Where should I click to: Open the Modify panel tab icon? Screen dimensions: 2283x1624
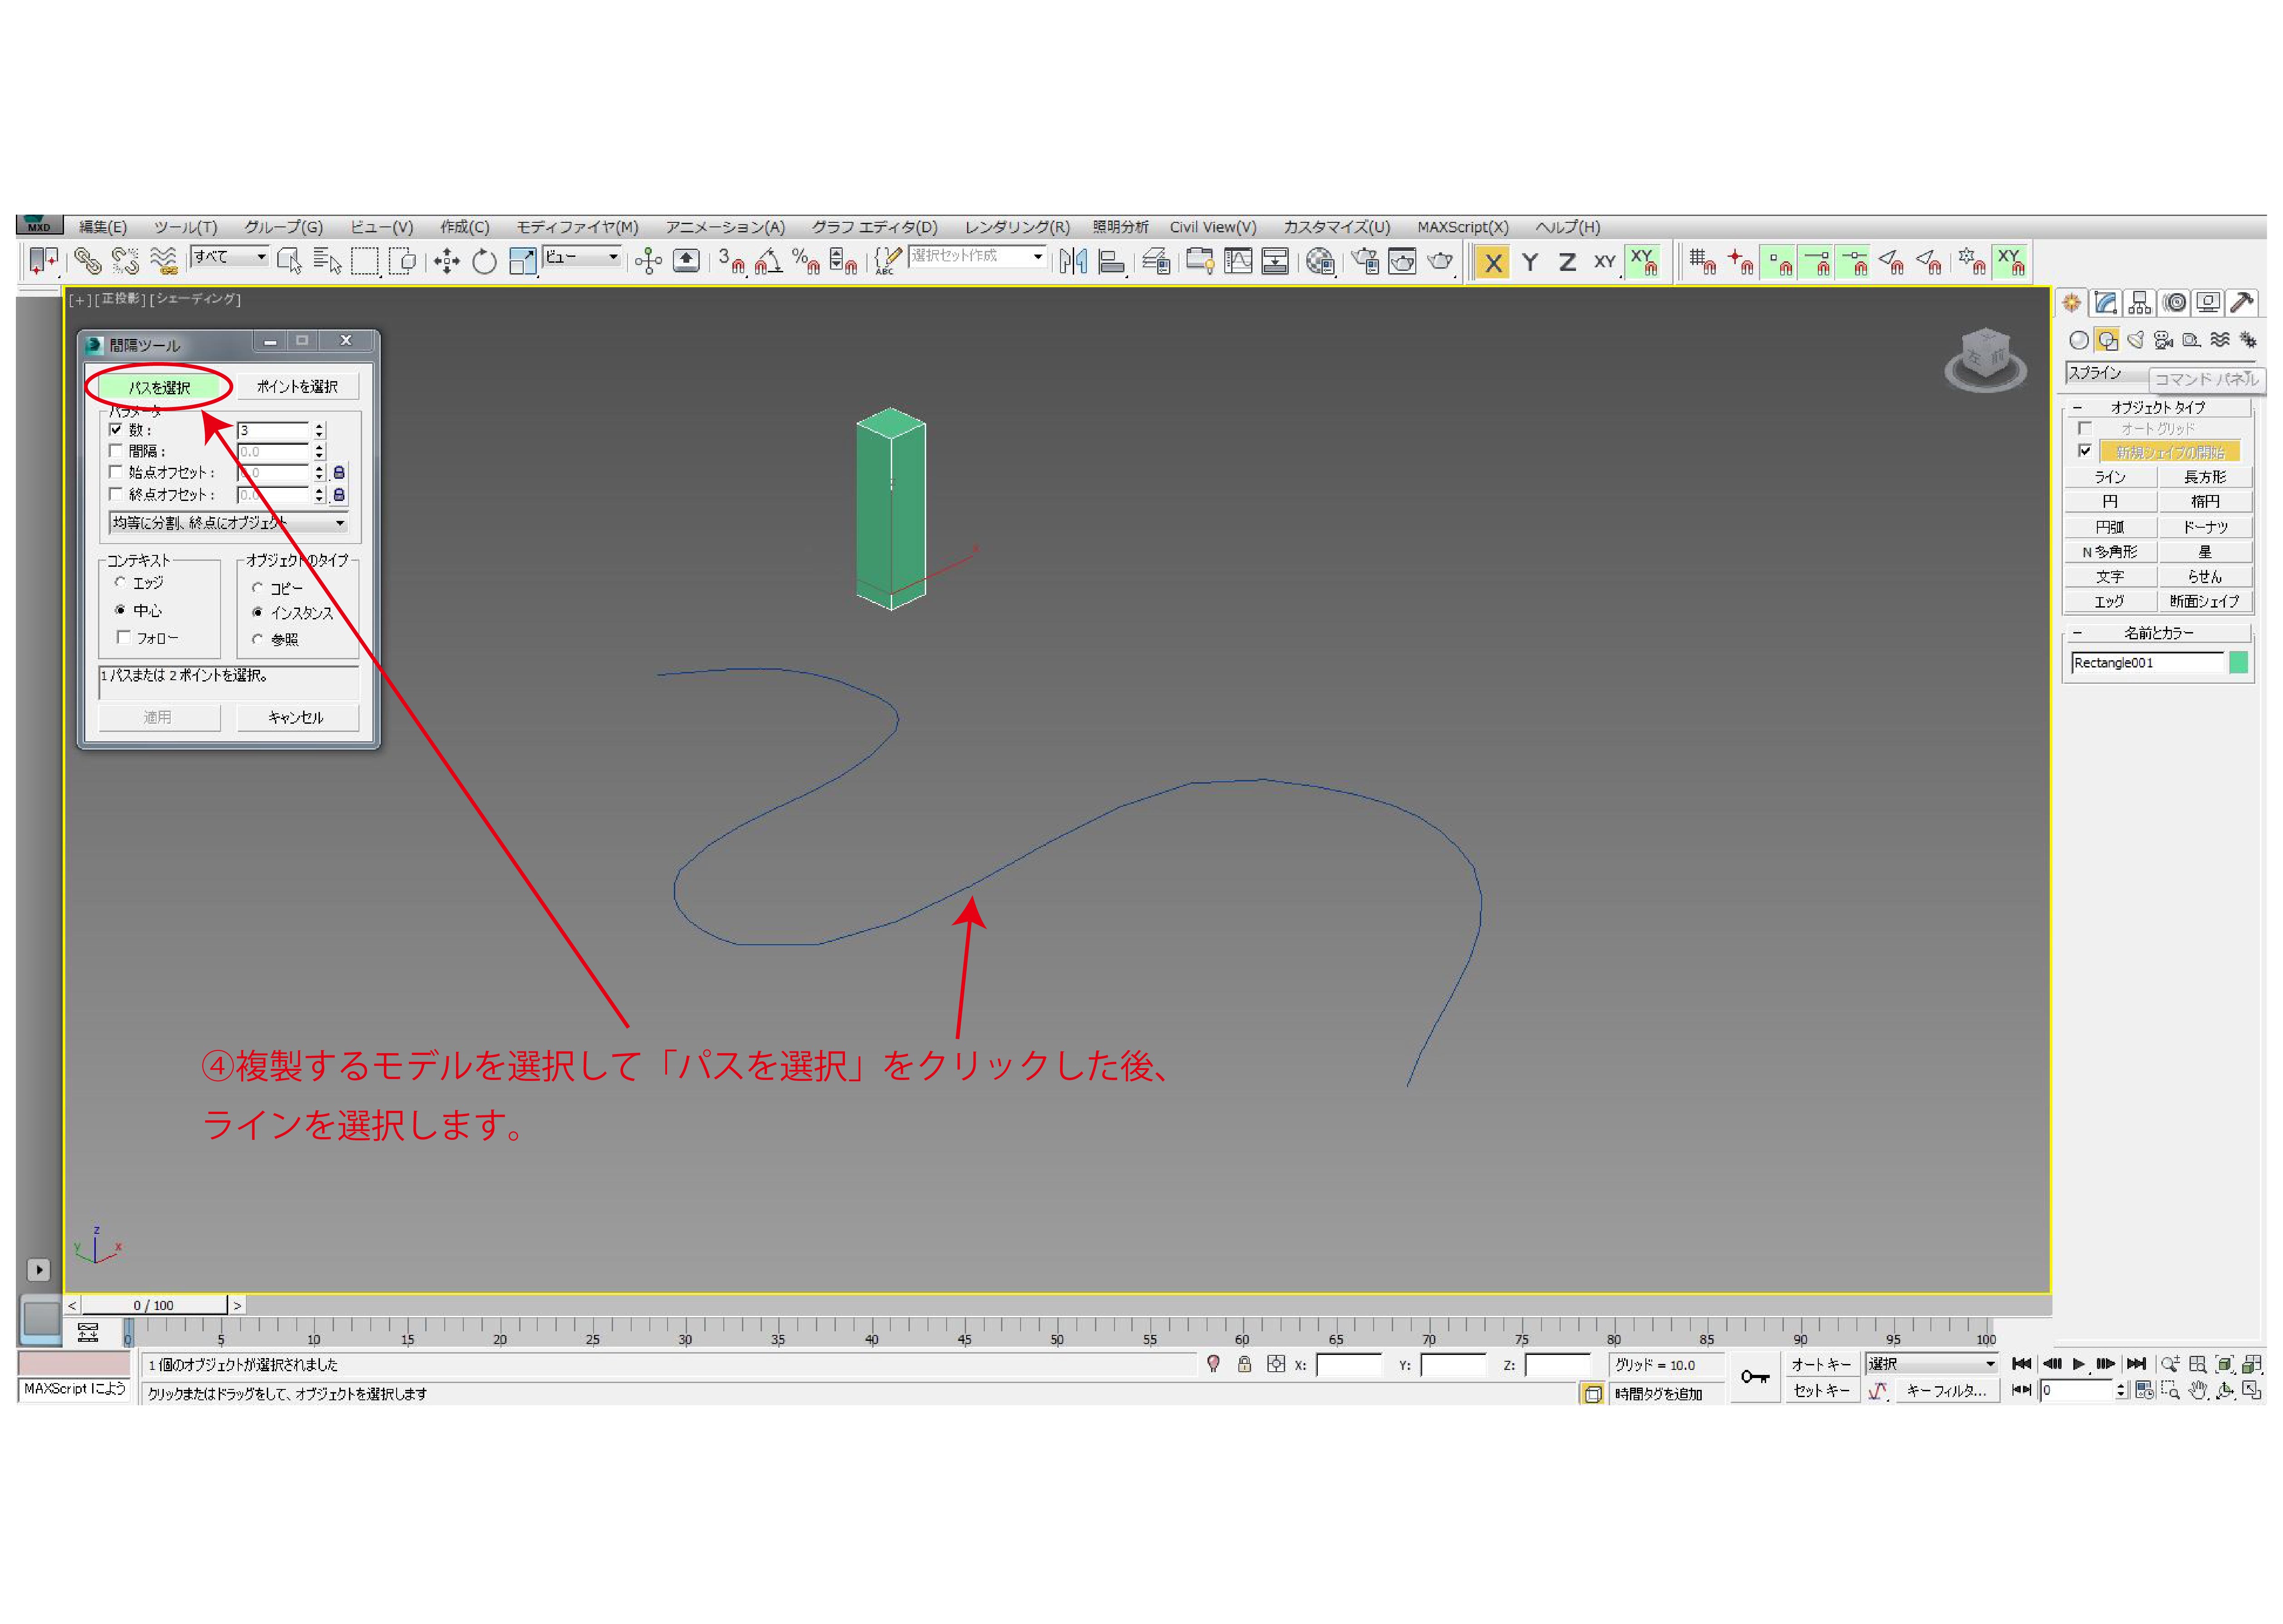pos(2105,303)
